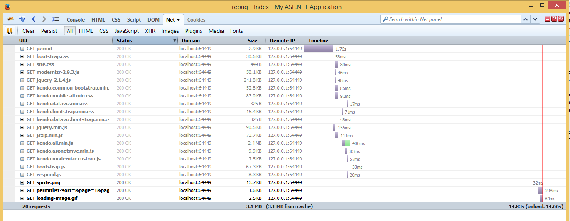Focus the Search within Net panel field

pyautogui.click(x=450, y=19)
